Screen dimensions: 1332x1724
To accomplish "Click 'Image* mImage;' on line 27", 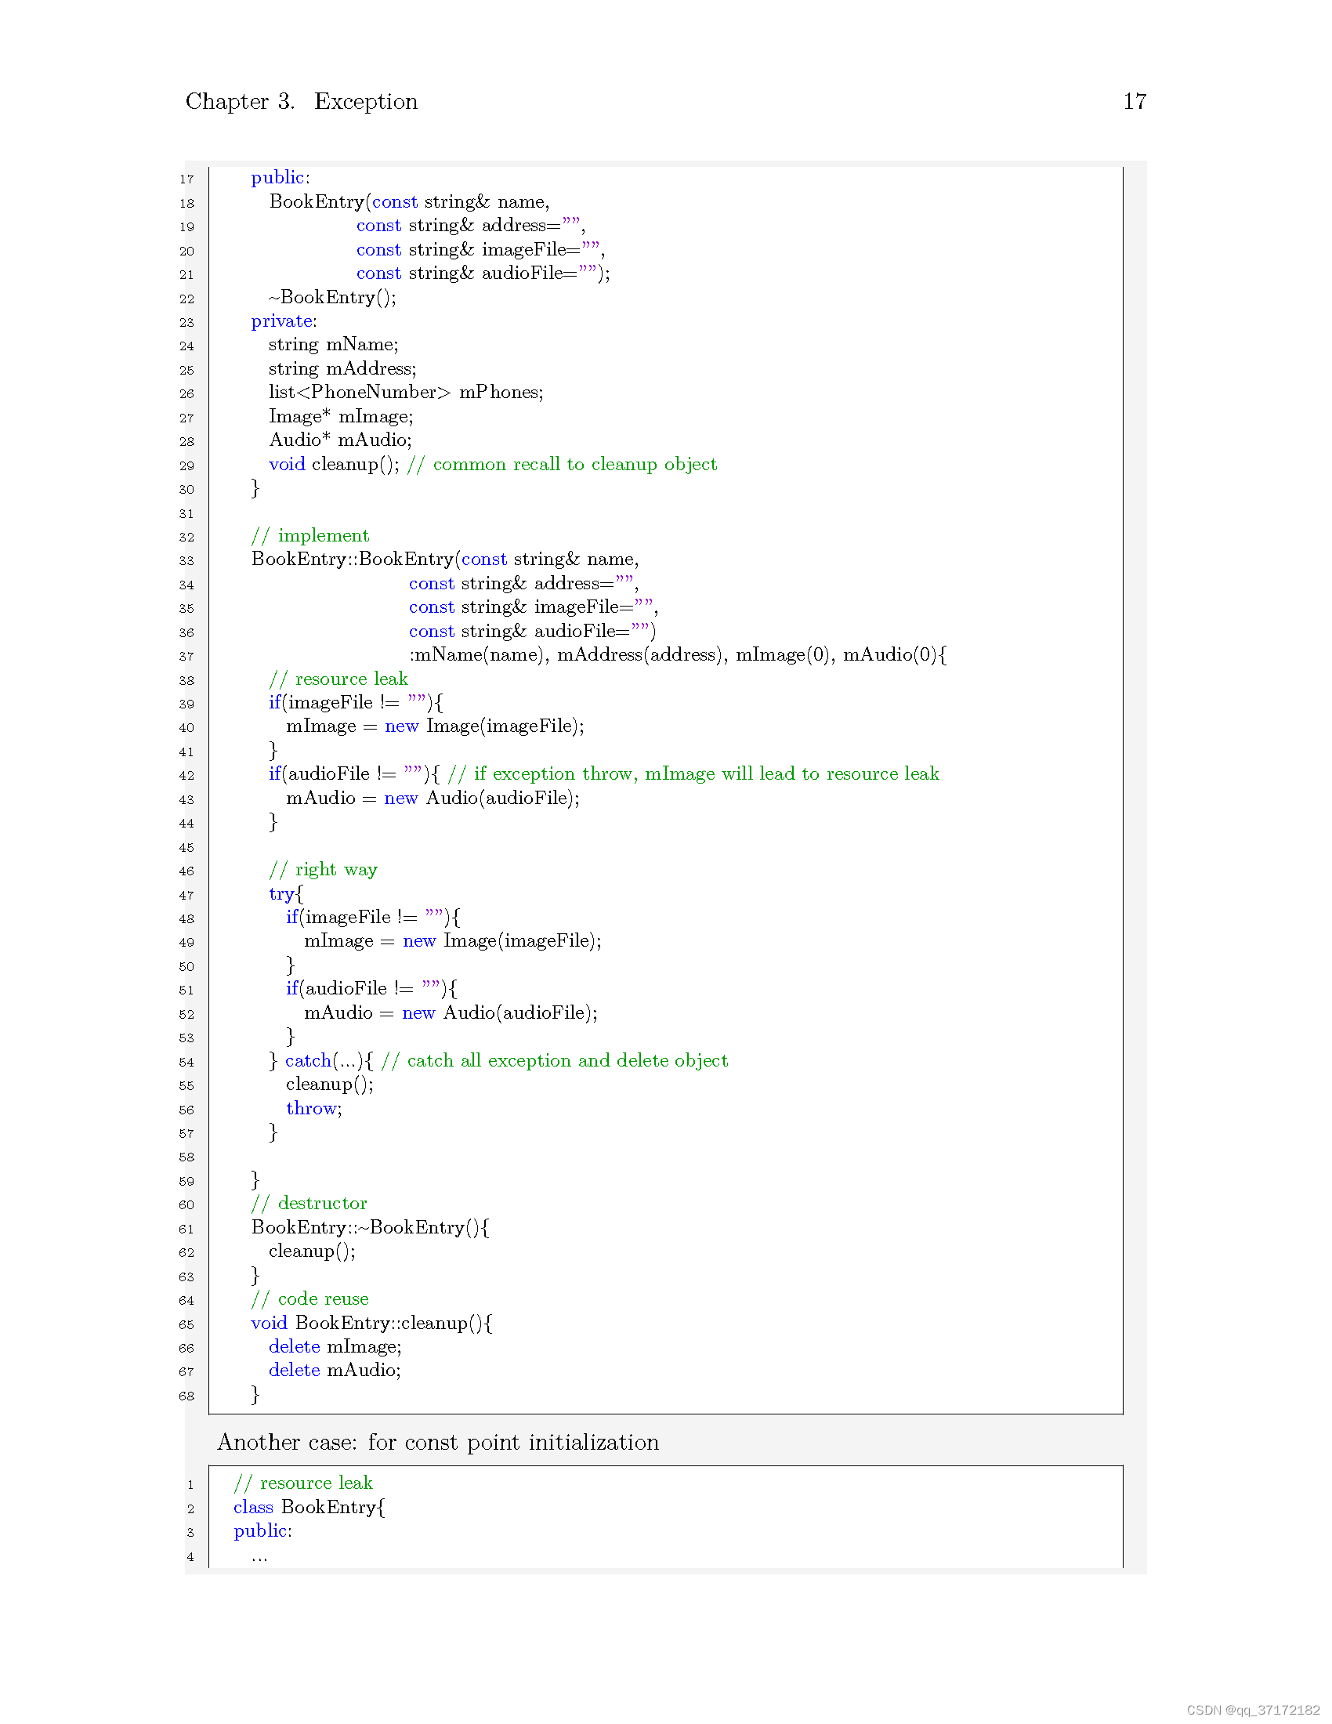I will (341, 417).
